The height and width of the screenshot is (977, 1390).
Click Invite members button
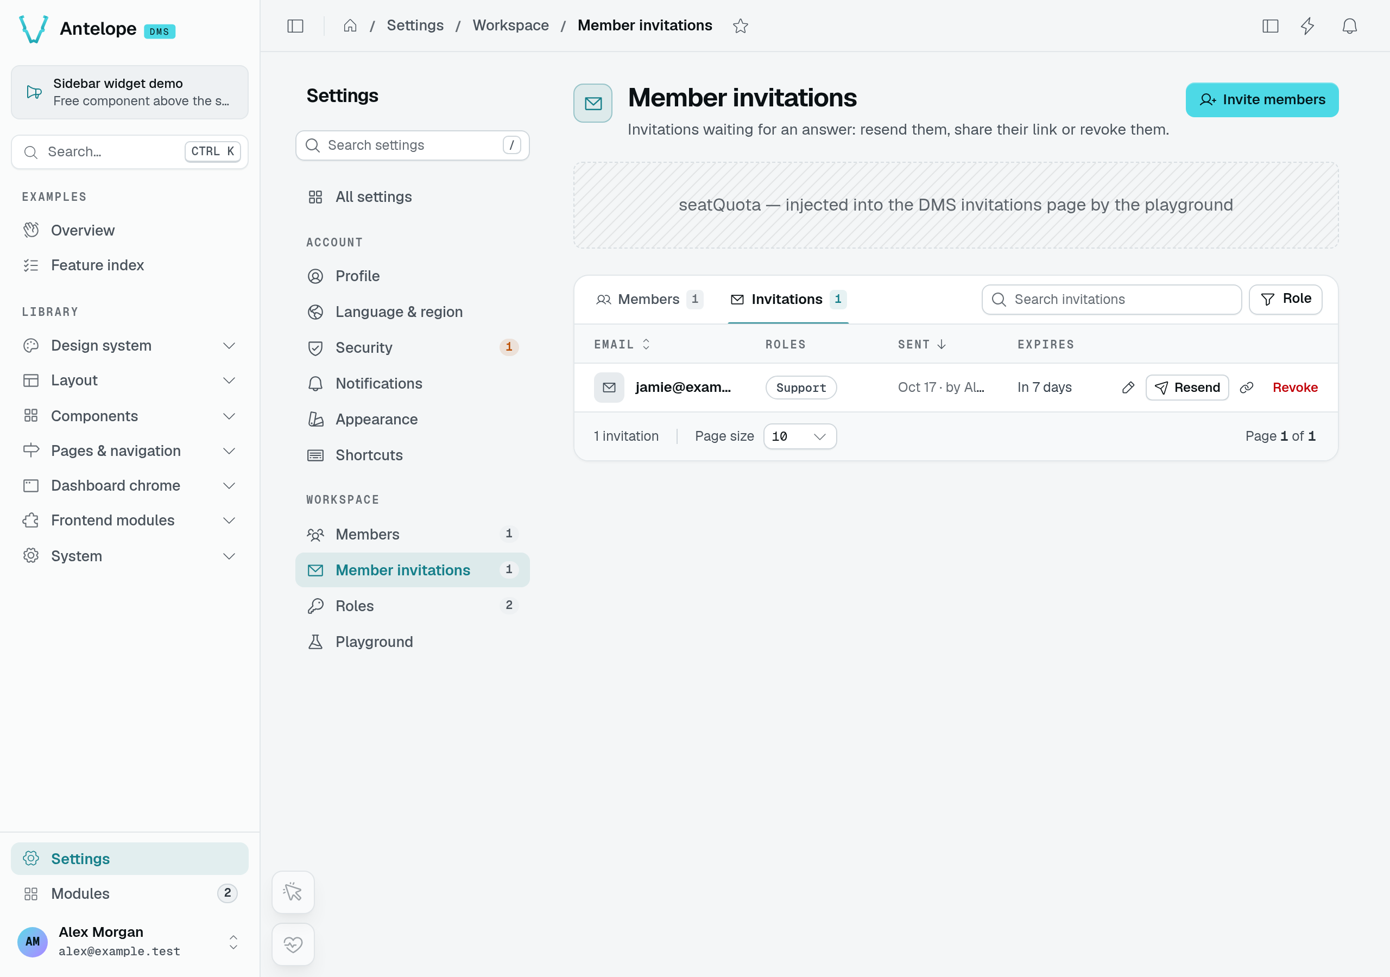(1262, 100)
